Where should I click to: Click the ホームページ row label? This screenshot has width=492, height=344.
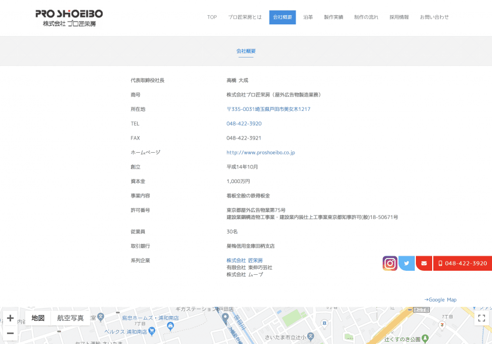(x=145, y=153)
